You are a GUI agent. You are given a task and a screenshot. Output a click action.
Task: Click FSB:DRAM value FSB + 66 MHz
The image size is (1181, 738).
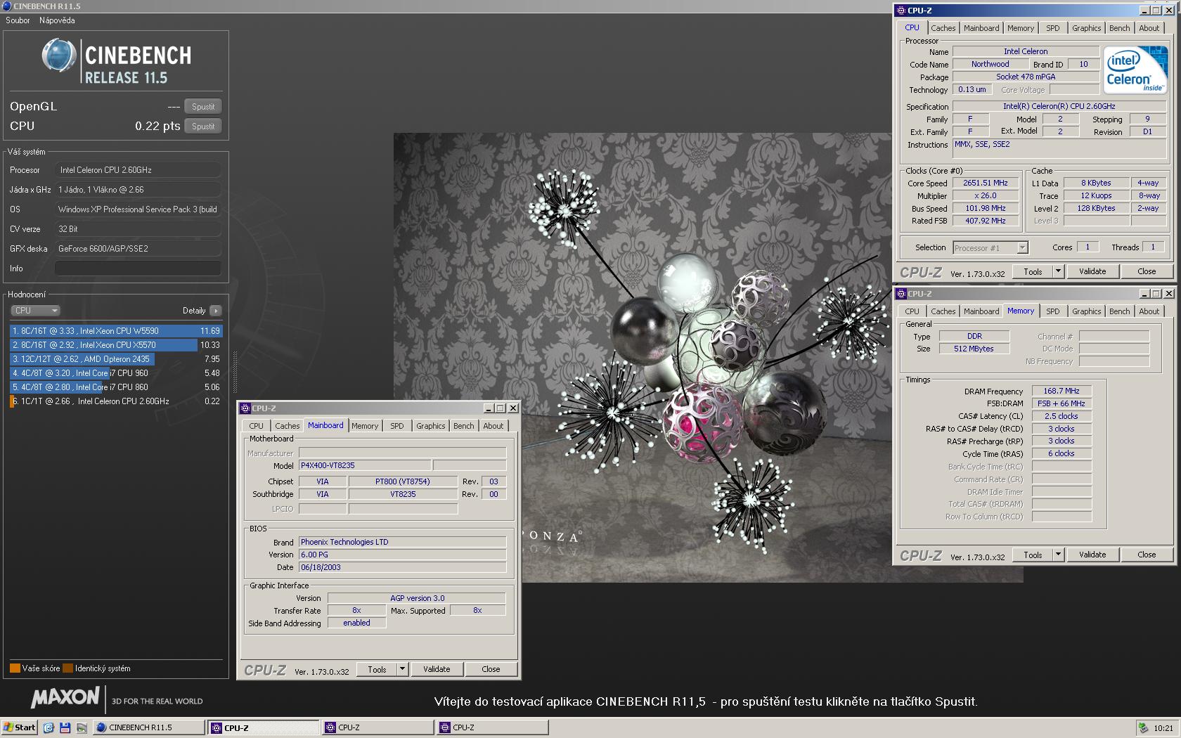pyautogui.click(x=1061, y=403)
